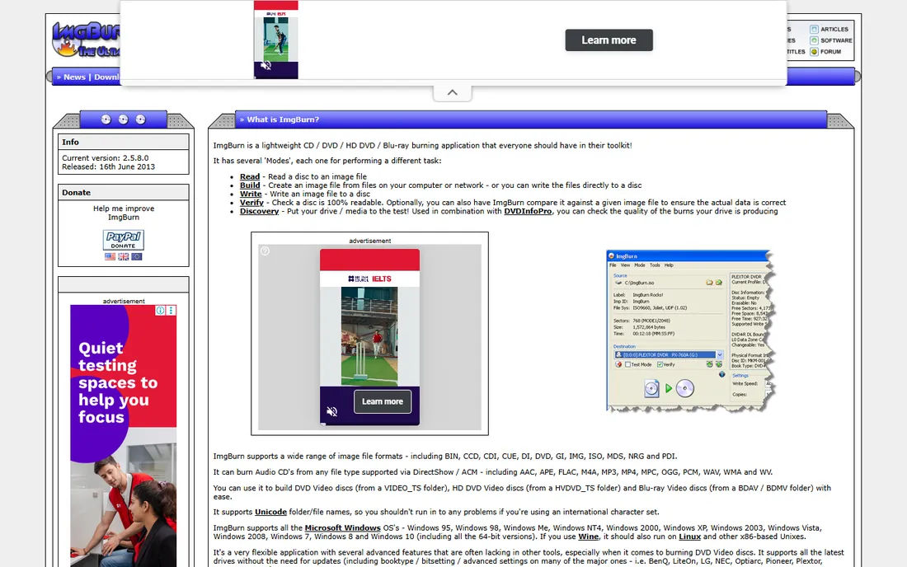Open the sidebar ad options dots
This screenshot has height=567, width=907.
click(x=171, y=311)
